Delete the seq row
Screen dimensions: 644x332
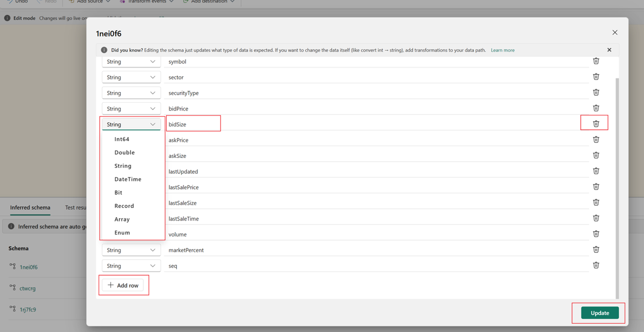pos(596,265)
